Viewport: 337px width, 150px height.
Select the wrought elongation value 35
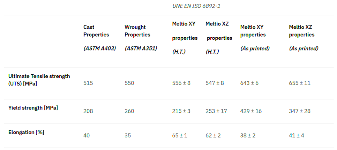click(128, 135)
